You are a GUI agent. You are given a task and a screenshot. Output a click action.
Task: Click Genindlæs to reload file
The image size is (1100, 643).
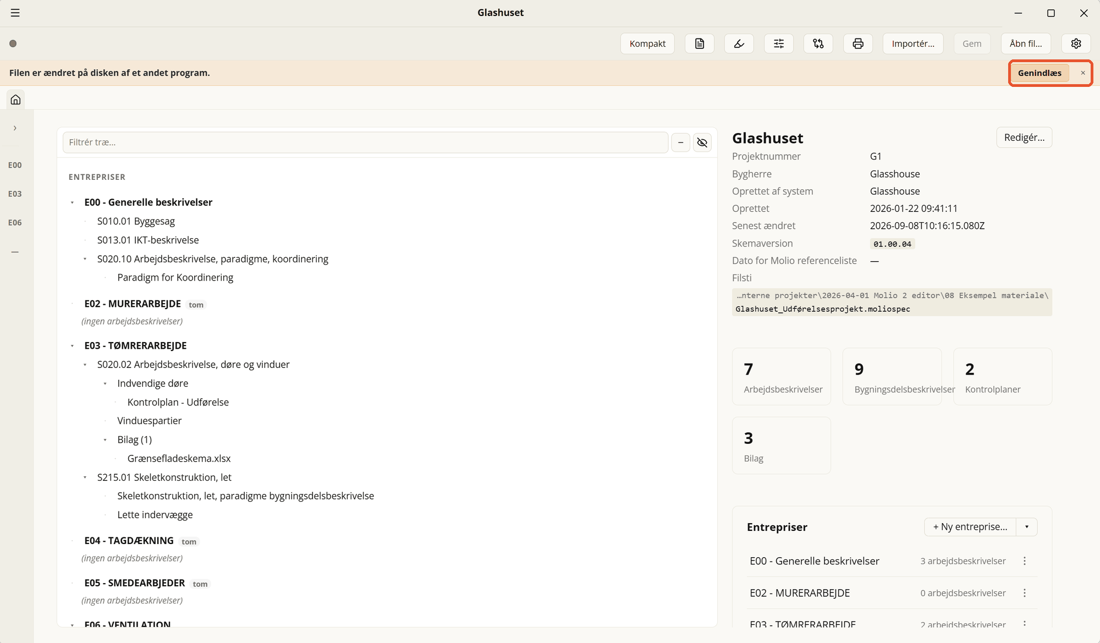(x=1039, y=73)
